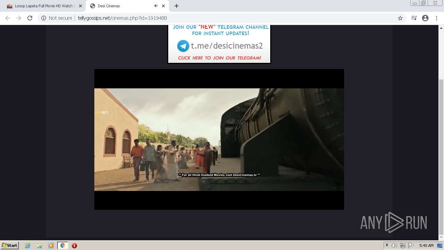Close the Looop Lapeta tab
Image resolution: width=444 pixels, height=250 pixels.
click(80, 6)
